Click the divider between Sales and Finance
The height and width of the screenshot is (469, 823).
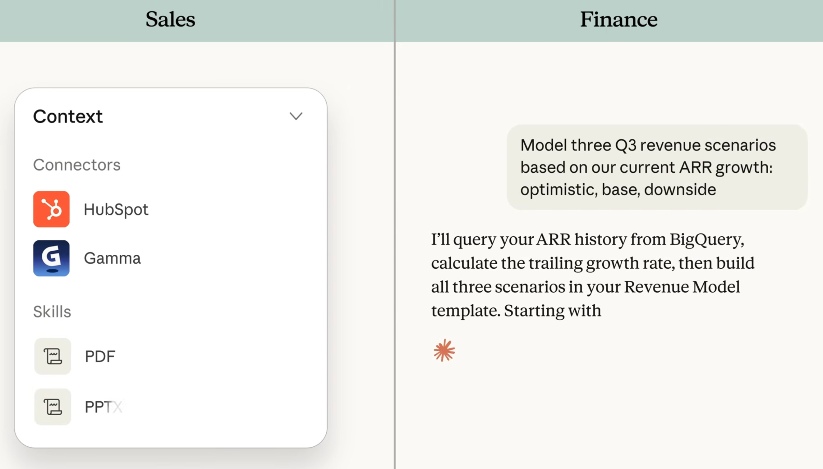tap(394, 234)
